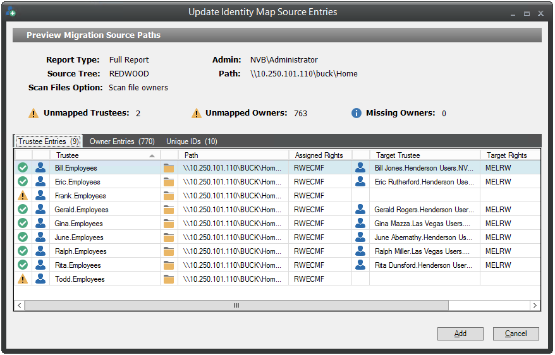This screenshot has width=555, height=355.
Task: Select the June.Employees trustee row
Action: coord(78,238)
